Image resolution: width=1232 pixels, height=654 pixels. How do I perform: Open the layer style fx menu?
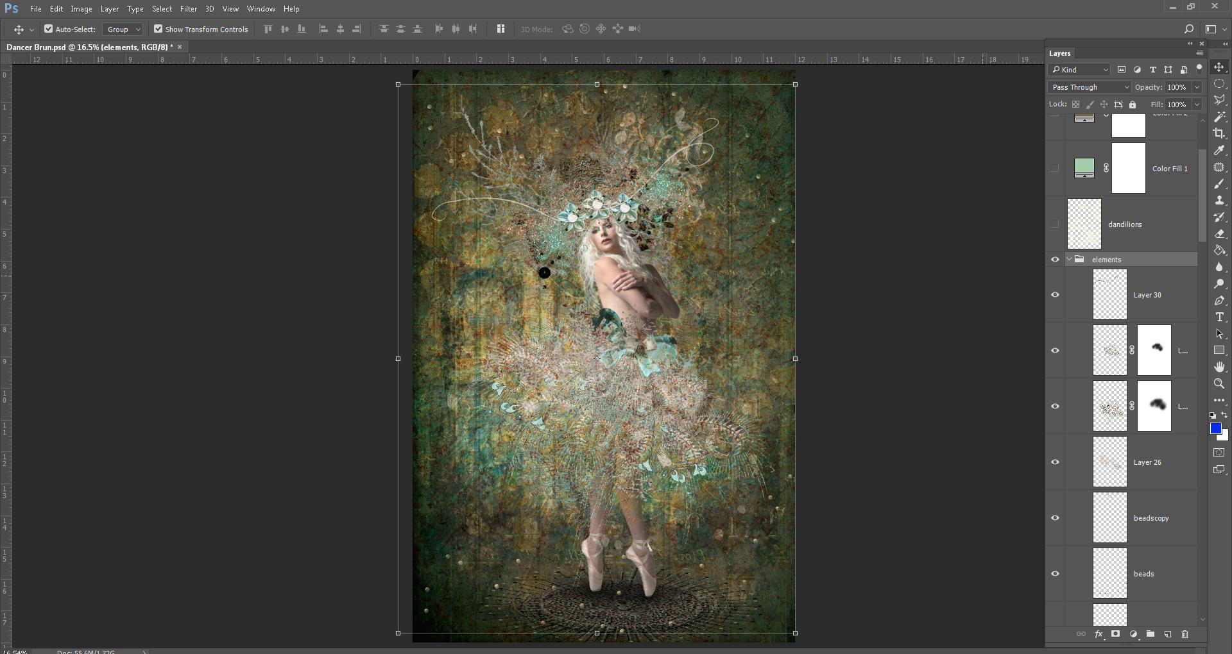pyautogui.click(x=1099, y=634)
